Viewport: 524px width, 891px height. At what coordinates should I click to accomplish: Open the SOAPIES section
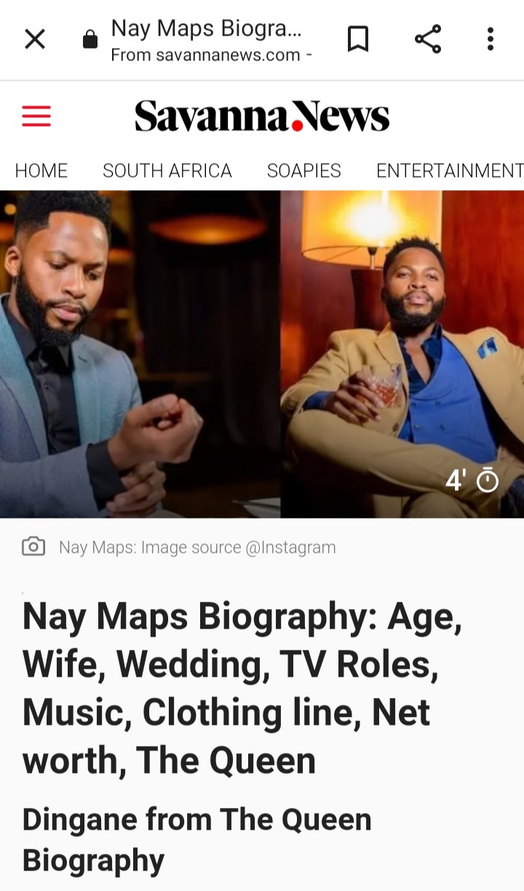point(304,170)
